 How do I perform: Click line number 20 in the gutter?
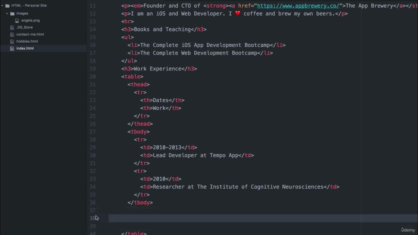tap(92, 76)
